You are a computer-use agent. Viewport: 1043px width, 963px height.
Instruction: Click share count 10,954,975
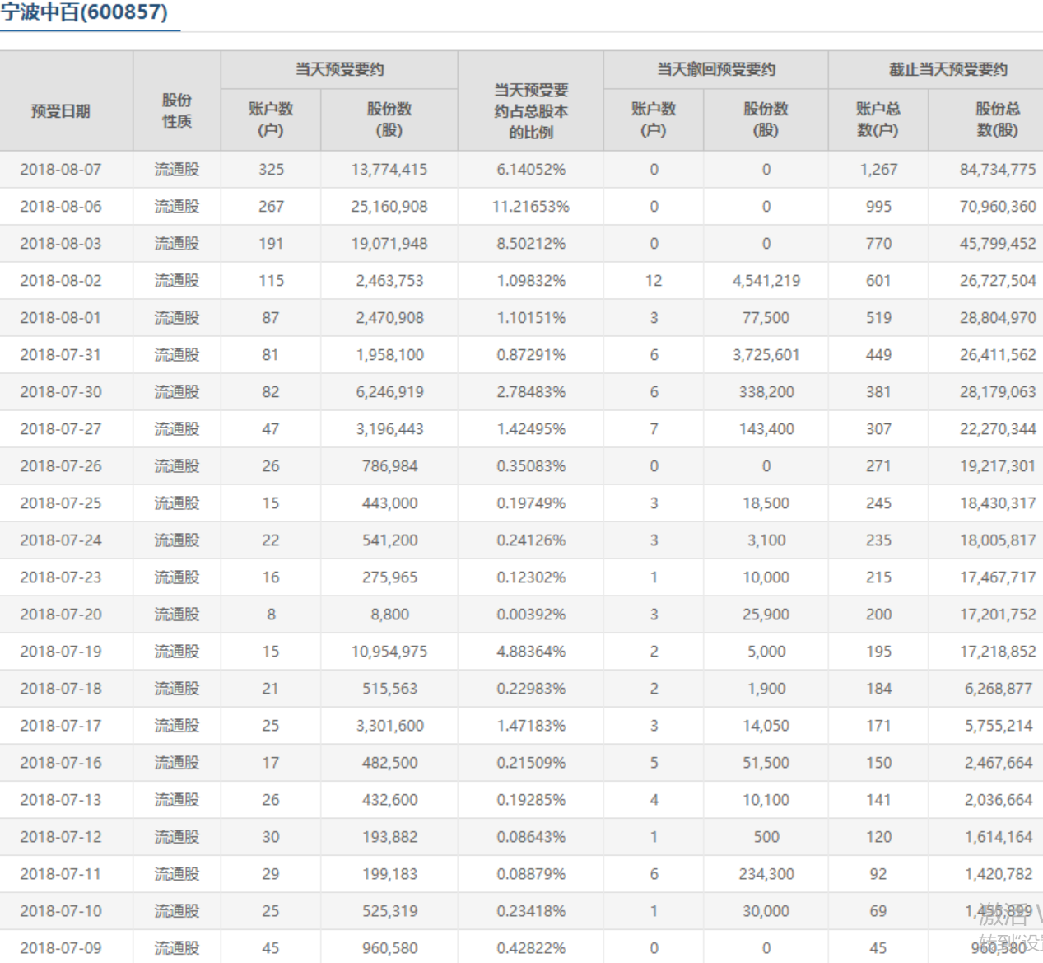[389, 652]
